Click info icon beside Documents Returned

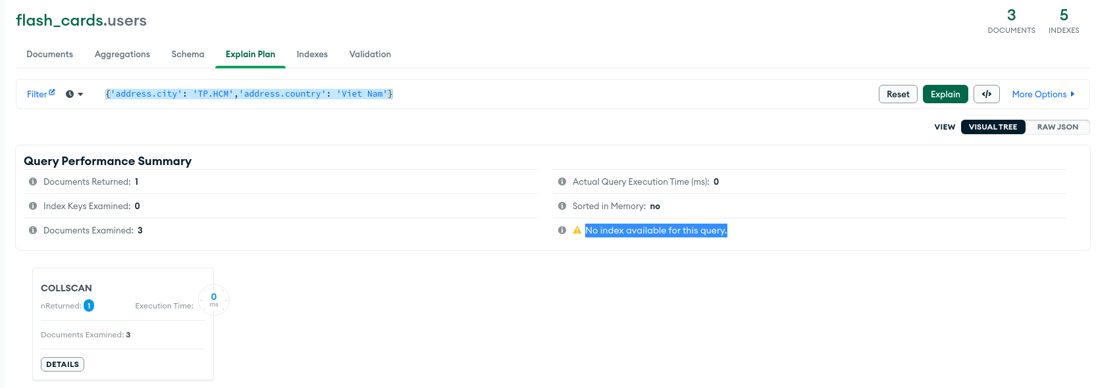(33, 182)
